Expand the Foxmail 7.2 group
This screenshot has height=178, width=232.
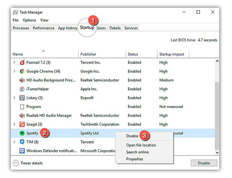coord(14,62)
